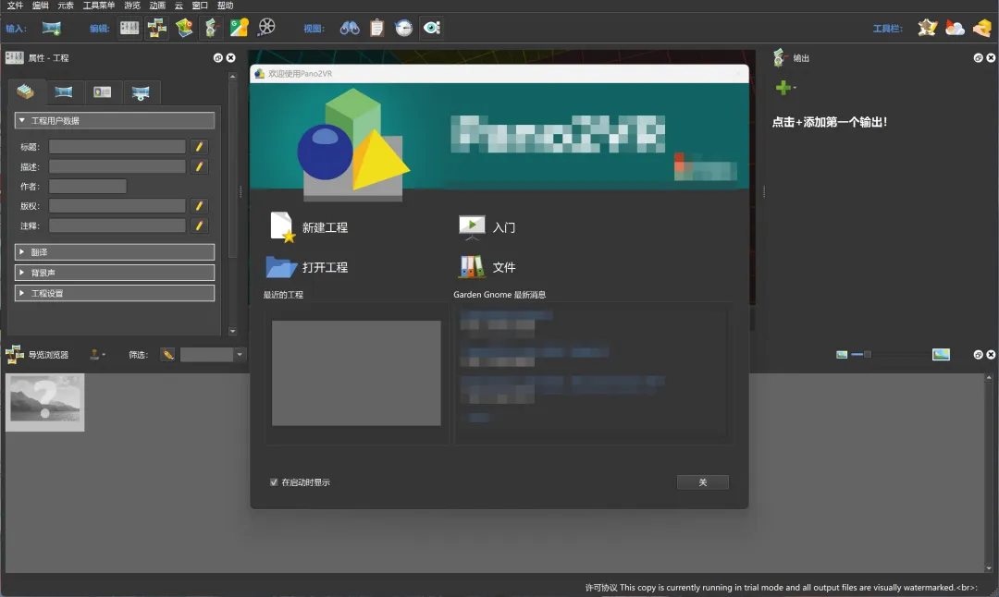
Task: Edit the 标题 field with its pencil icon
Action: pyautogui.click(x=199, y=147)
